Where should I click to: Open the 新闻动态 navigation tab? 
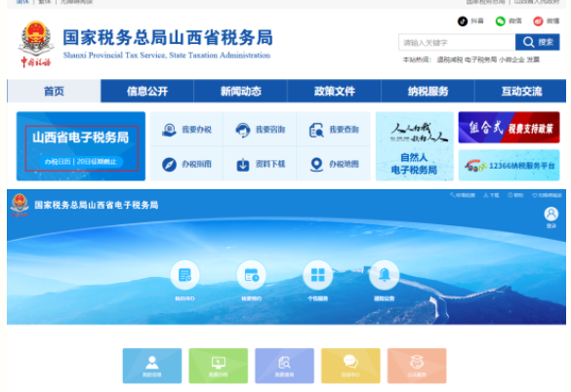[241, 91]
